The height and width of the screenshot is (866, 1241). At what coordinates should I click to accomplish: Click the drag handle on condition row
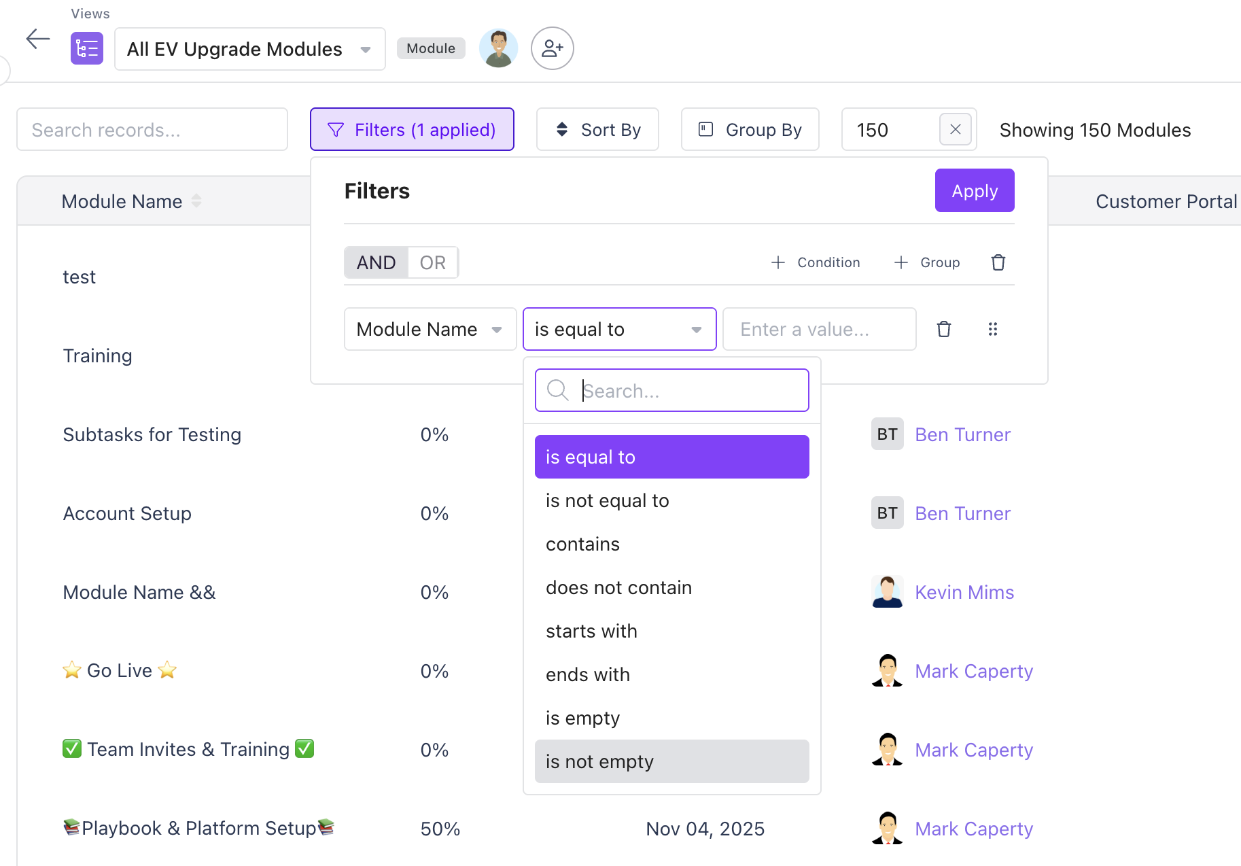point(992,329)
